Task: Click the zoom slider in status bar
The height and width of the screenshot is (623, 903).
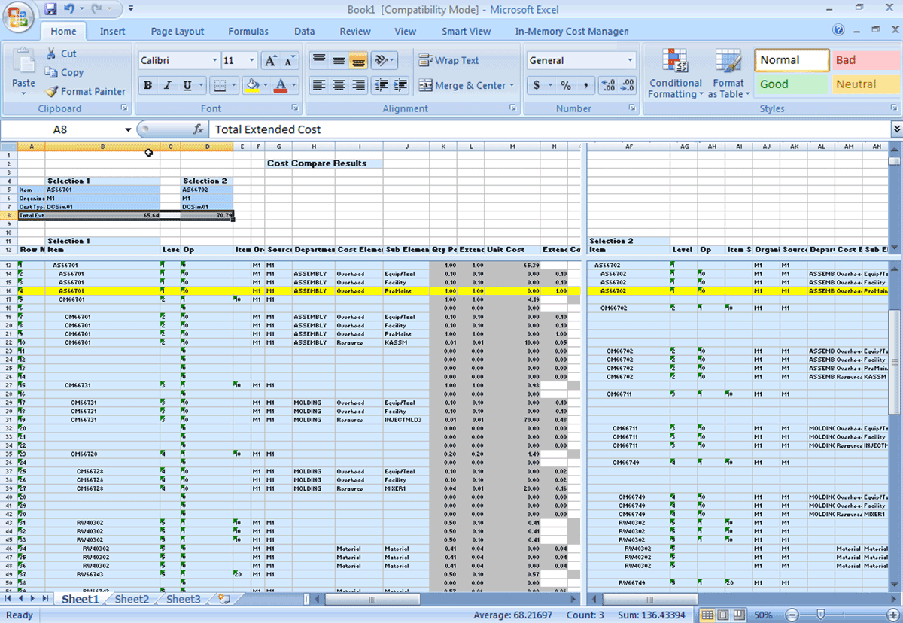Action: (x=819, y=615)
